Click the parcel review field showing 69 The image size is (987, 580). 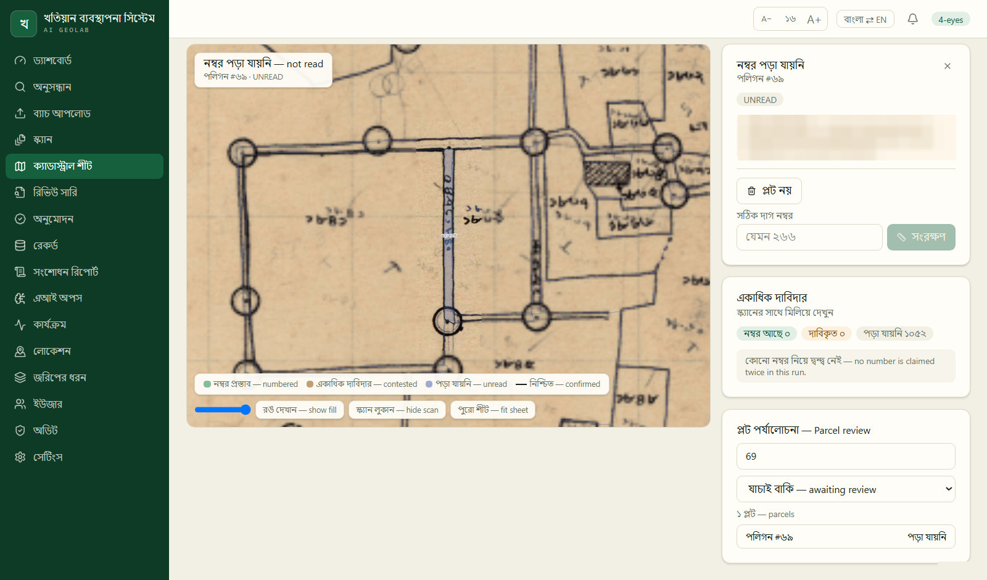click(846, 457)
